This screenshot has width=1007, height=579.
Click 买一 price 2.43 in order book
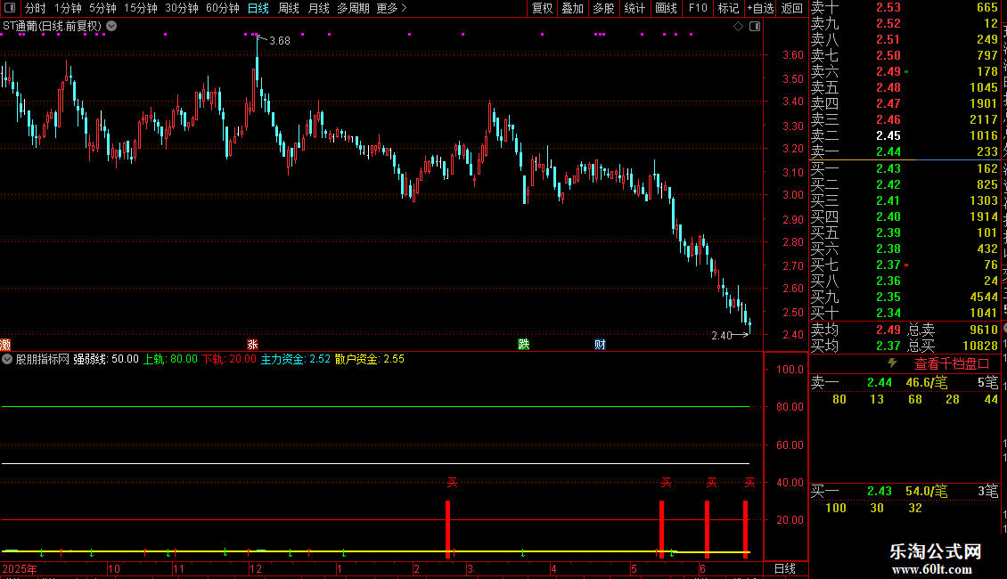coord(888,168)
